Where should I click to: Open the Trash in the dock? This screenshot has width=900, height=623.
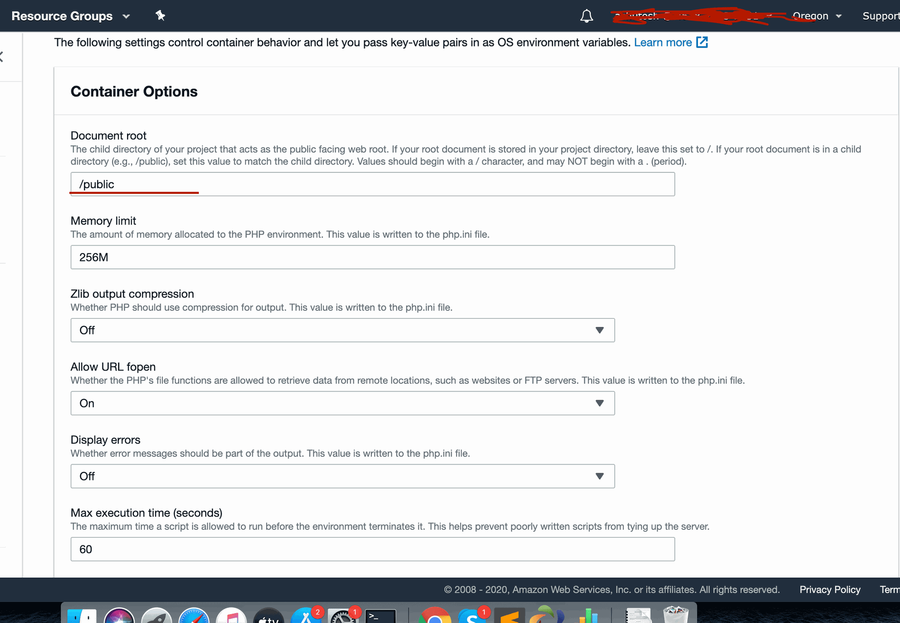pos(676,615)
